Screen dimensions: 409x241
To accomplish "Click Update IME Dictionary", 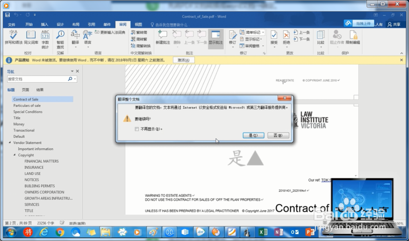I will (x=110, y=32).
